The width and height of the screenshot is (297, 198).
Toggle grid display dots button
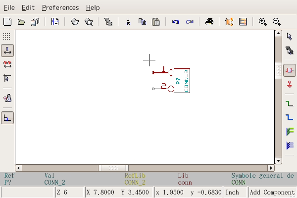pos(7,36)
